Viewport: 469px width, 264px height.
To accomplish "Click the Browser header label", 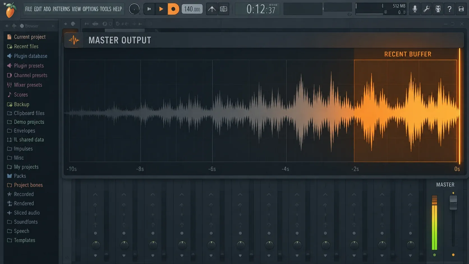I will tap(31, 26).
